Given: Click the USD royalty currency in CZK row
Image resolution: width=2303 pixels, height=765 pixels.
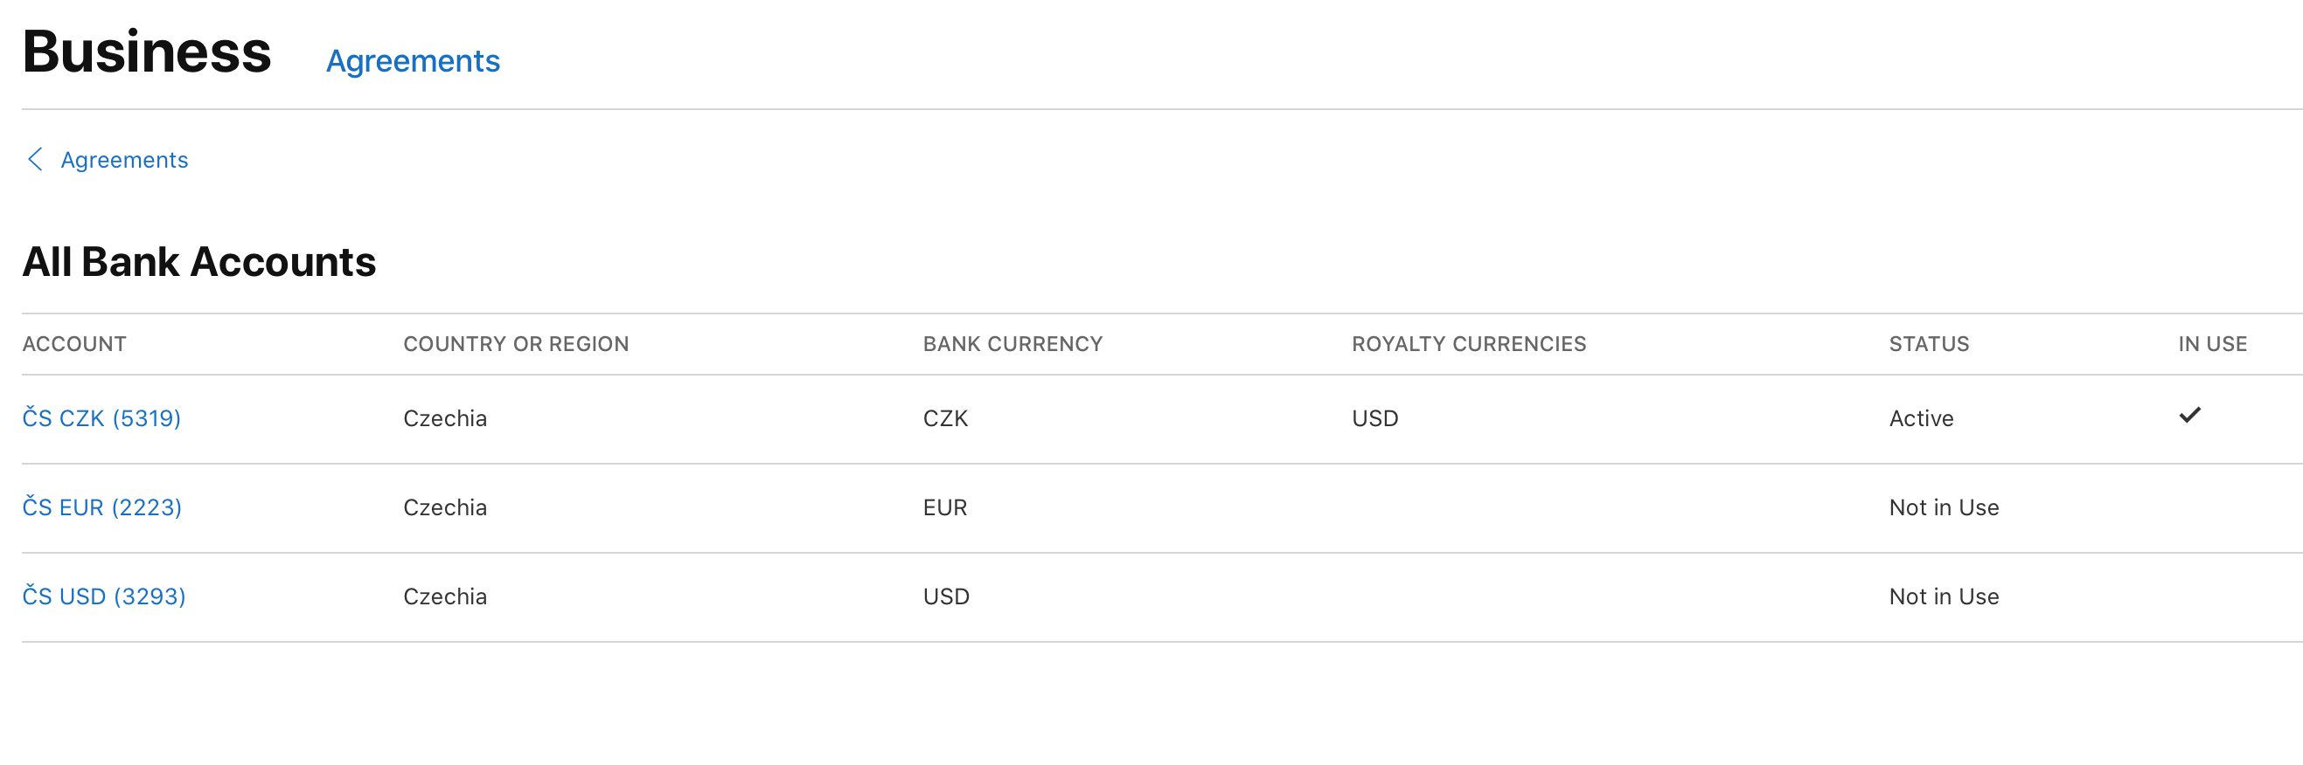Looking at the screenshot, I should click(1374, 417).
